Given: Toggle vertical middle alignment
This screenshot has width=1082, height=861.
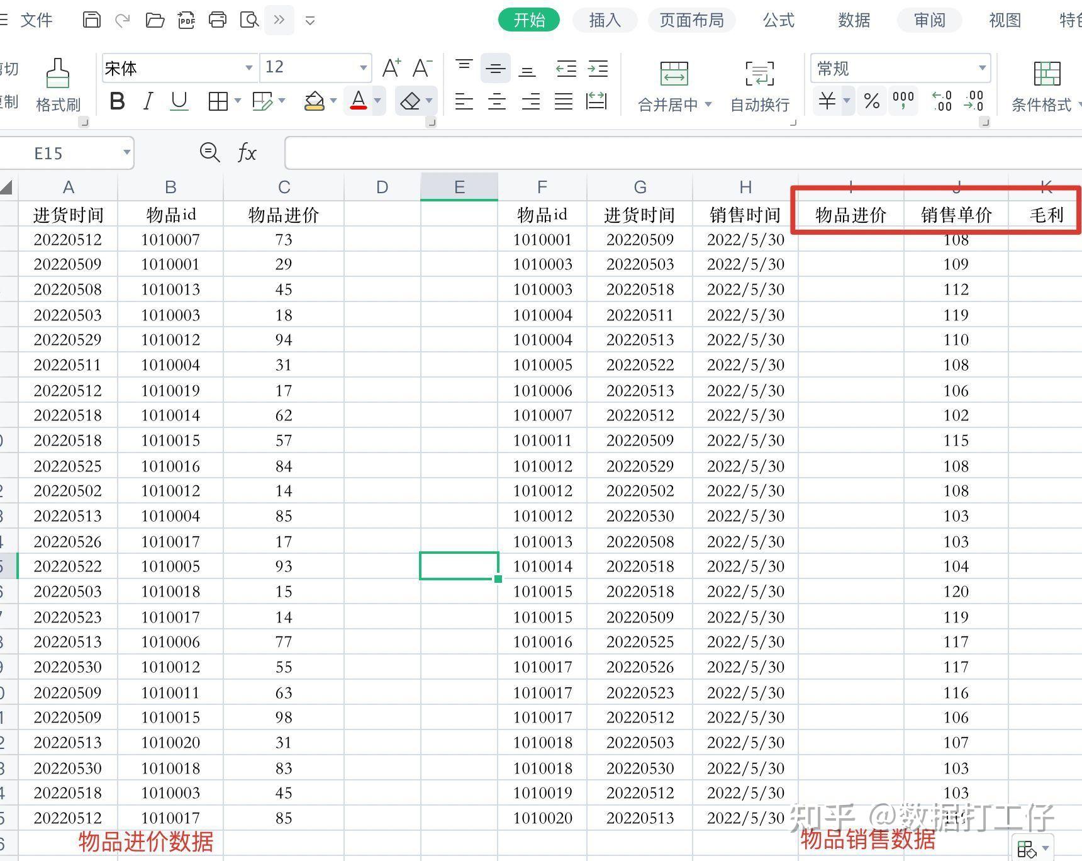Looking at the screenshot, I should (x=496, y=68).
